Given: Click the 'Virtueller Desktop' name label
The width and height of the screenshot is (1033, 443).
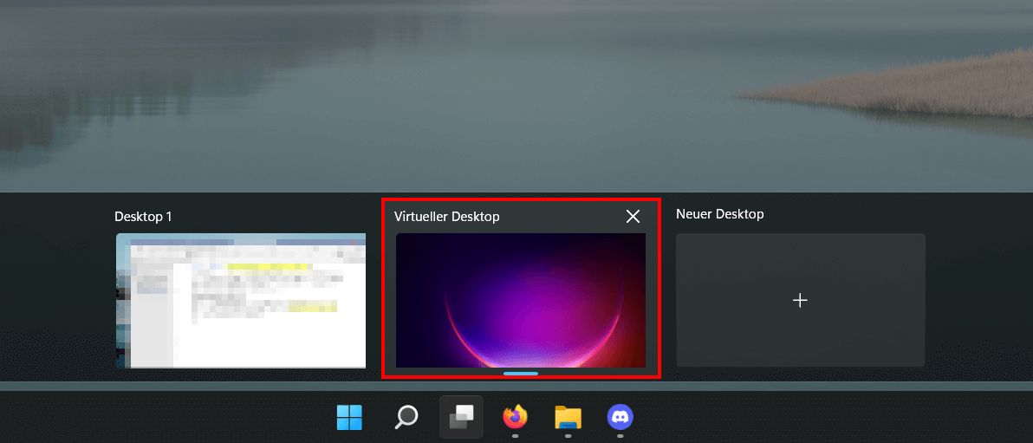Looking at the screenshot, I should tap(446, 216).
